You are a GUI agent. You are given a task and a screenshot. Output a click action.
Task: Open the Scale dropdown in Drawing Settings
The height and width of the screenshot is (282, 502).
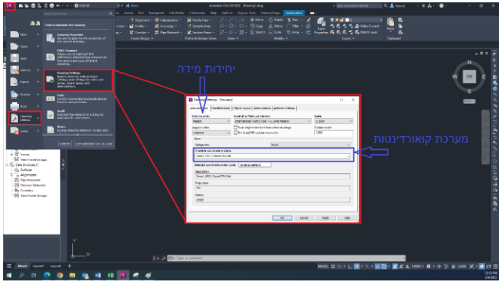334,121
